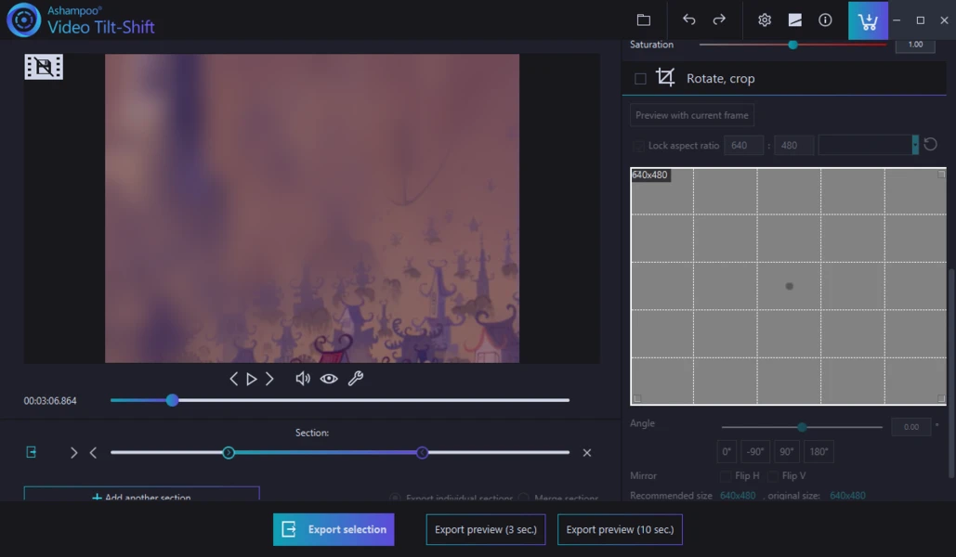Play the video preview
Screen dimensions: 956x557
coord(251,379)
